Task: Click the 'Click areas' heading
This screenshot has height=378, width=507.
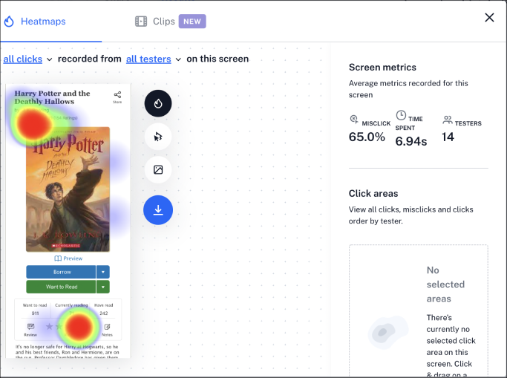Action: pyautogui.click(x=373, y=193)
